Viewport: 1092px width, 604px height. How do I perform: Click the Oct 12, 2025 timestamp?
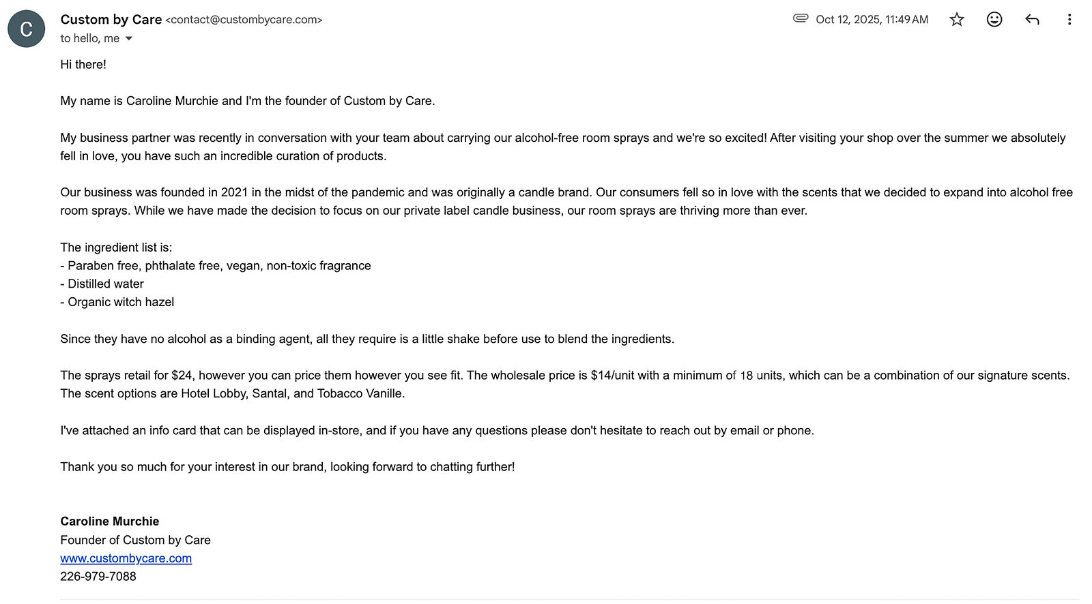[x=872, y=20]
